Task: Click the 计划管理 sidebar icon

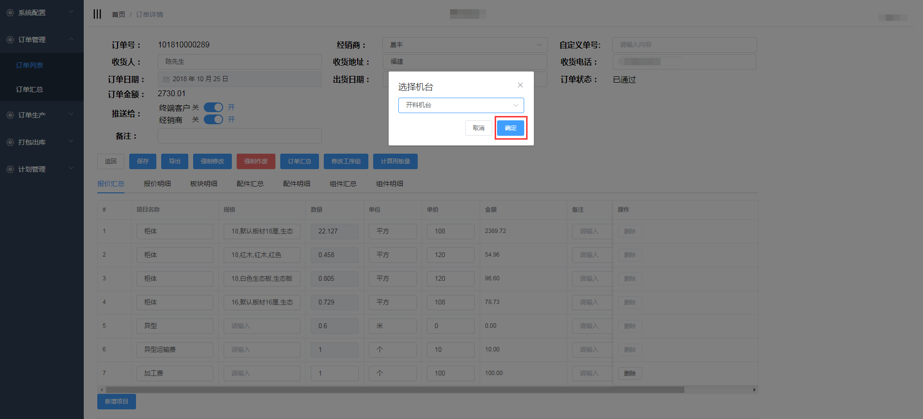Action: click(x=10, y=169)
